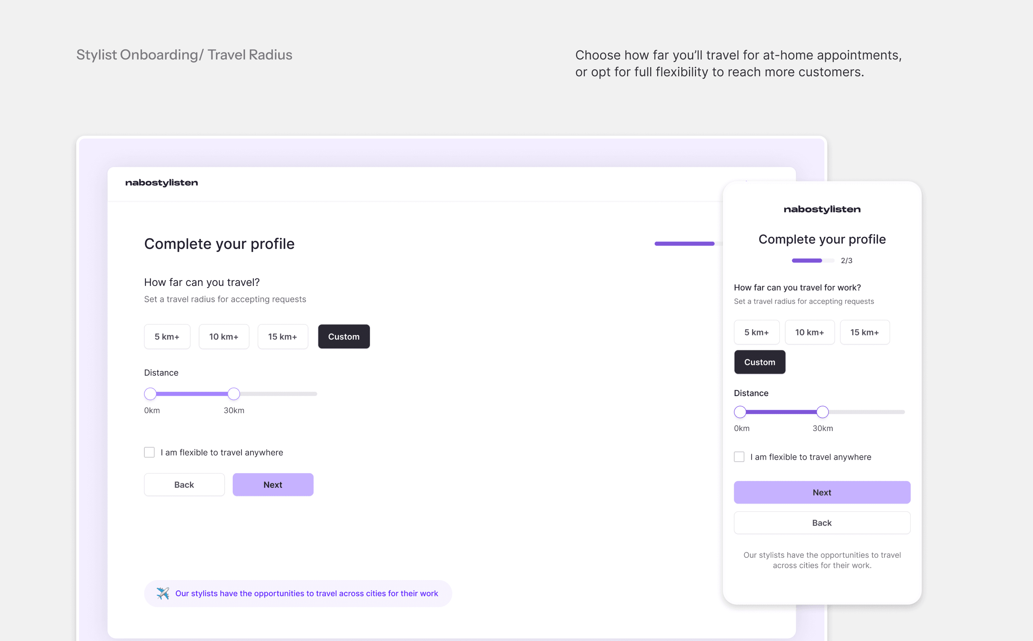Choose desktop 10 km+ radius option
Screen dimensions: 1033x641
(x=224, y=337)
